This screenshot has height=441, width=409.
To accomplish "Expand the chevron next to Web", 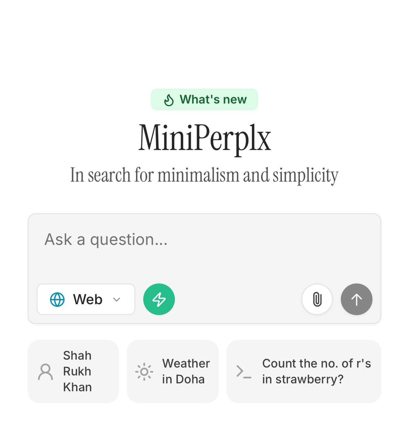I will [x=117, y=299].
